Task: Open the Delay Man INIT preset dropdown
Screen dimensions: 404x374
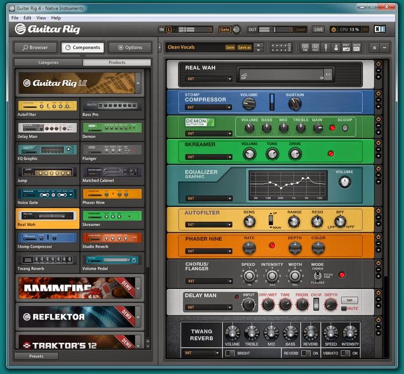Action: 208,308
